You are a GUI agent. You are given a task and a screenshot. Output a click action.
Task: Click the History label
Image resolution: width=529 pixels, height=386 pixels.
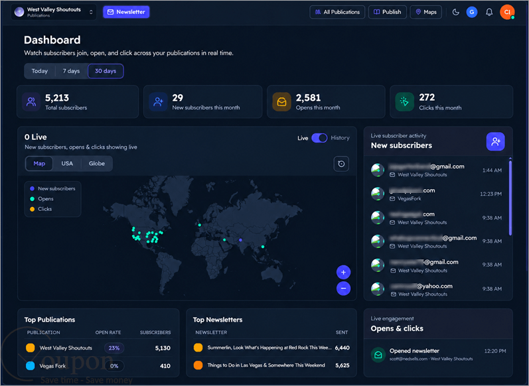[340, 138]
